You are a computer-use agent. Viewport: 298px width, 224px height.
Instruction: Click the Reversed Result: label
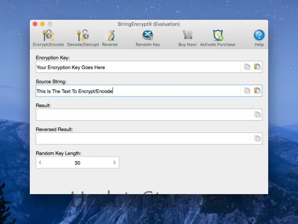[x=54, y=129]
